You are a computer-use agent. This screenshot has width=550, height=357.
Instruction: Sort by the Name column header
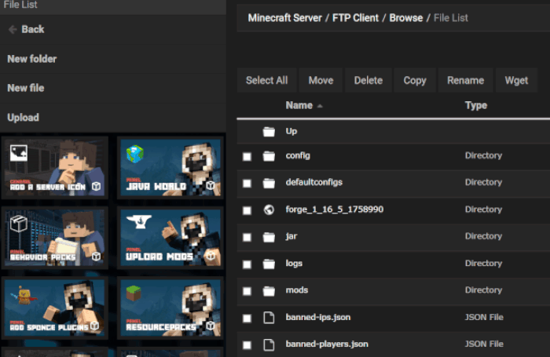tap(299, 105)
